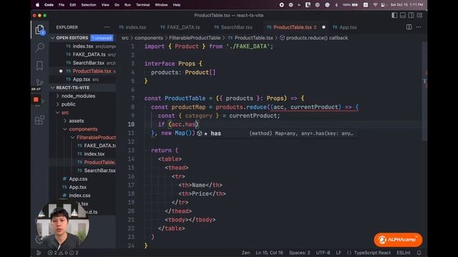Open the Run menu

[x=127, y=5]
